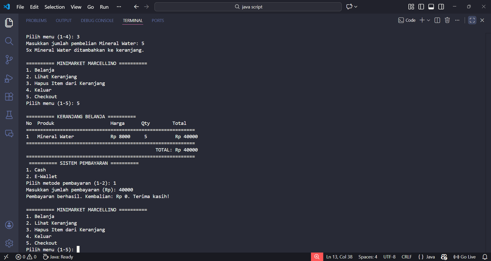
Task: Open the Run and Debug view
Action: point(9,78)
